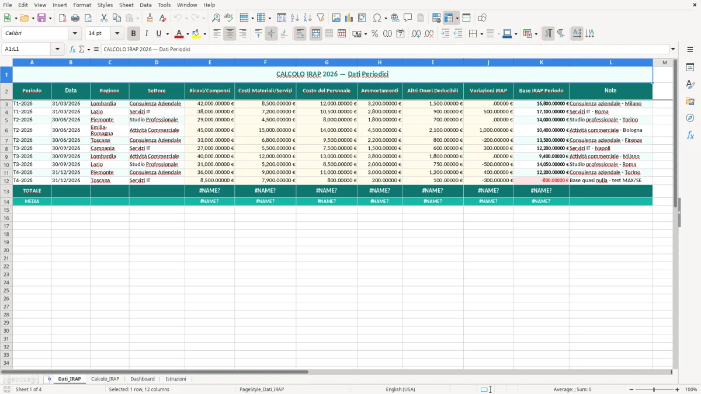Click the Insert Hyperlink globe icon
The image size is (701, 394).
(x=395, y=18)
